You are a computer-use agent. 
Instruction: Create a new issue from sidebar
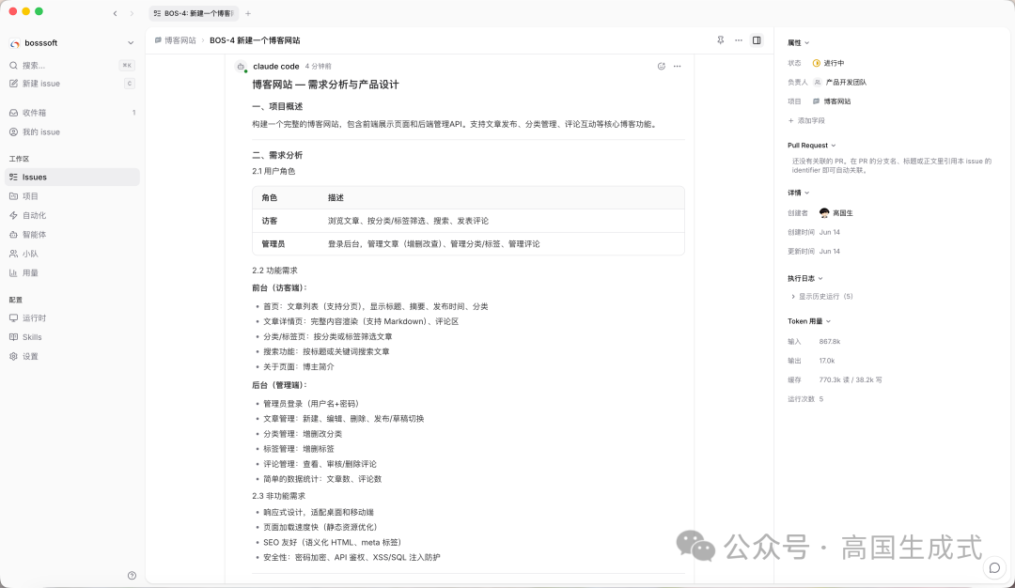pos(71,84)
